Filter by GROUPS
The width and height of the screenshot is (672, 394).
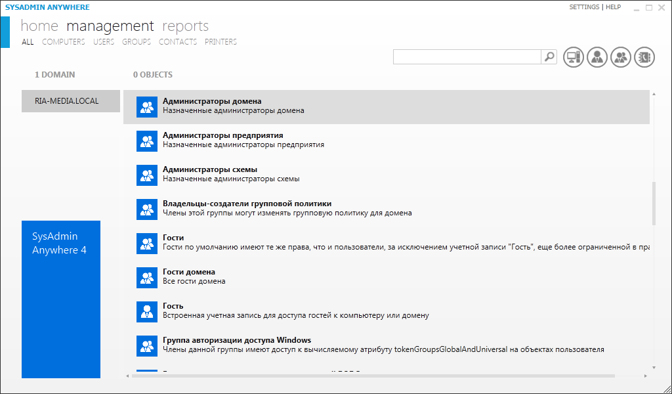pos(136,41)
